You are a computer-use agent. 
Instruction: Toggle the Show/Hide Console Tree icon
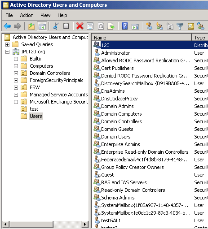42,26
